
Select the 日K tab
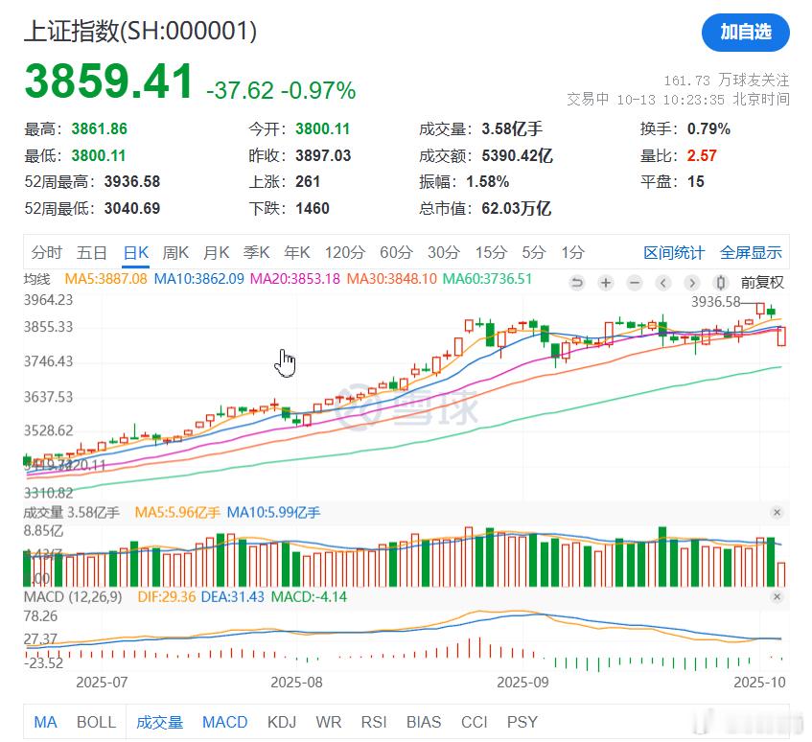click(136, 253)
